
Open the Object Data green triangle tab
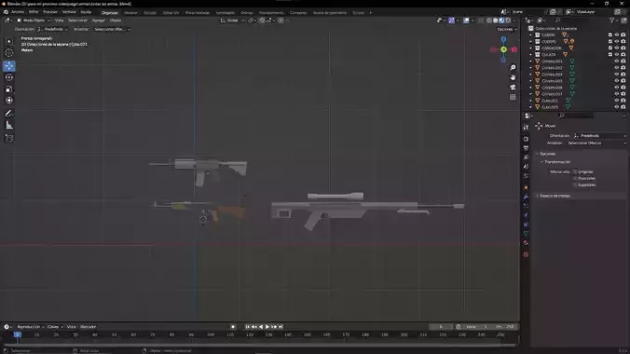click(526, 234)
